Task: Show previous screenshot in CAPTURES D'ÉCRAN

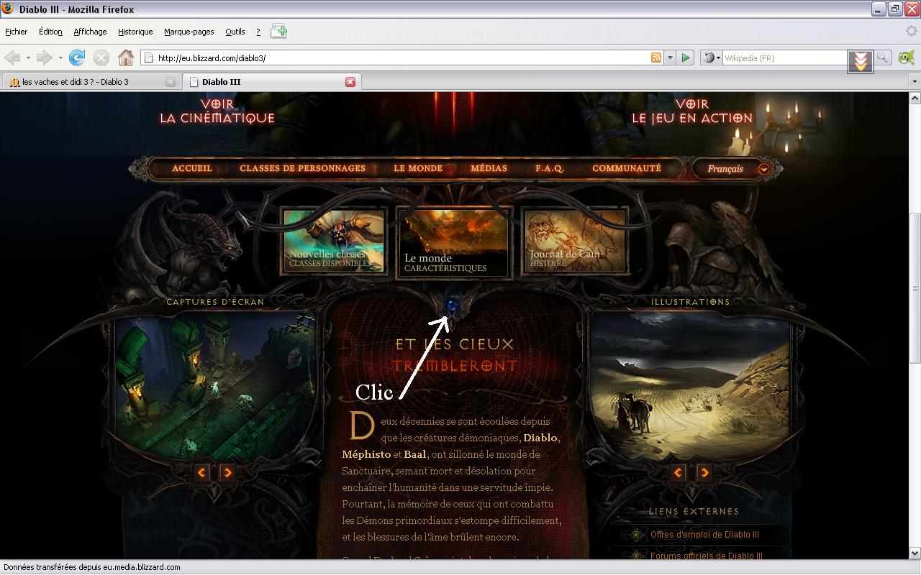Action: (202, 472)
